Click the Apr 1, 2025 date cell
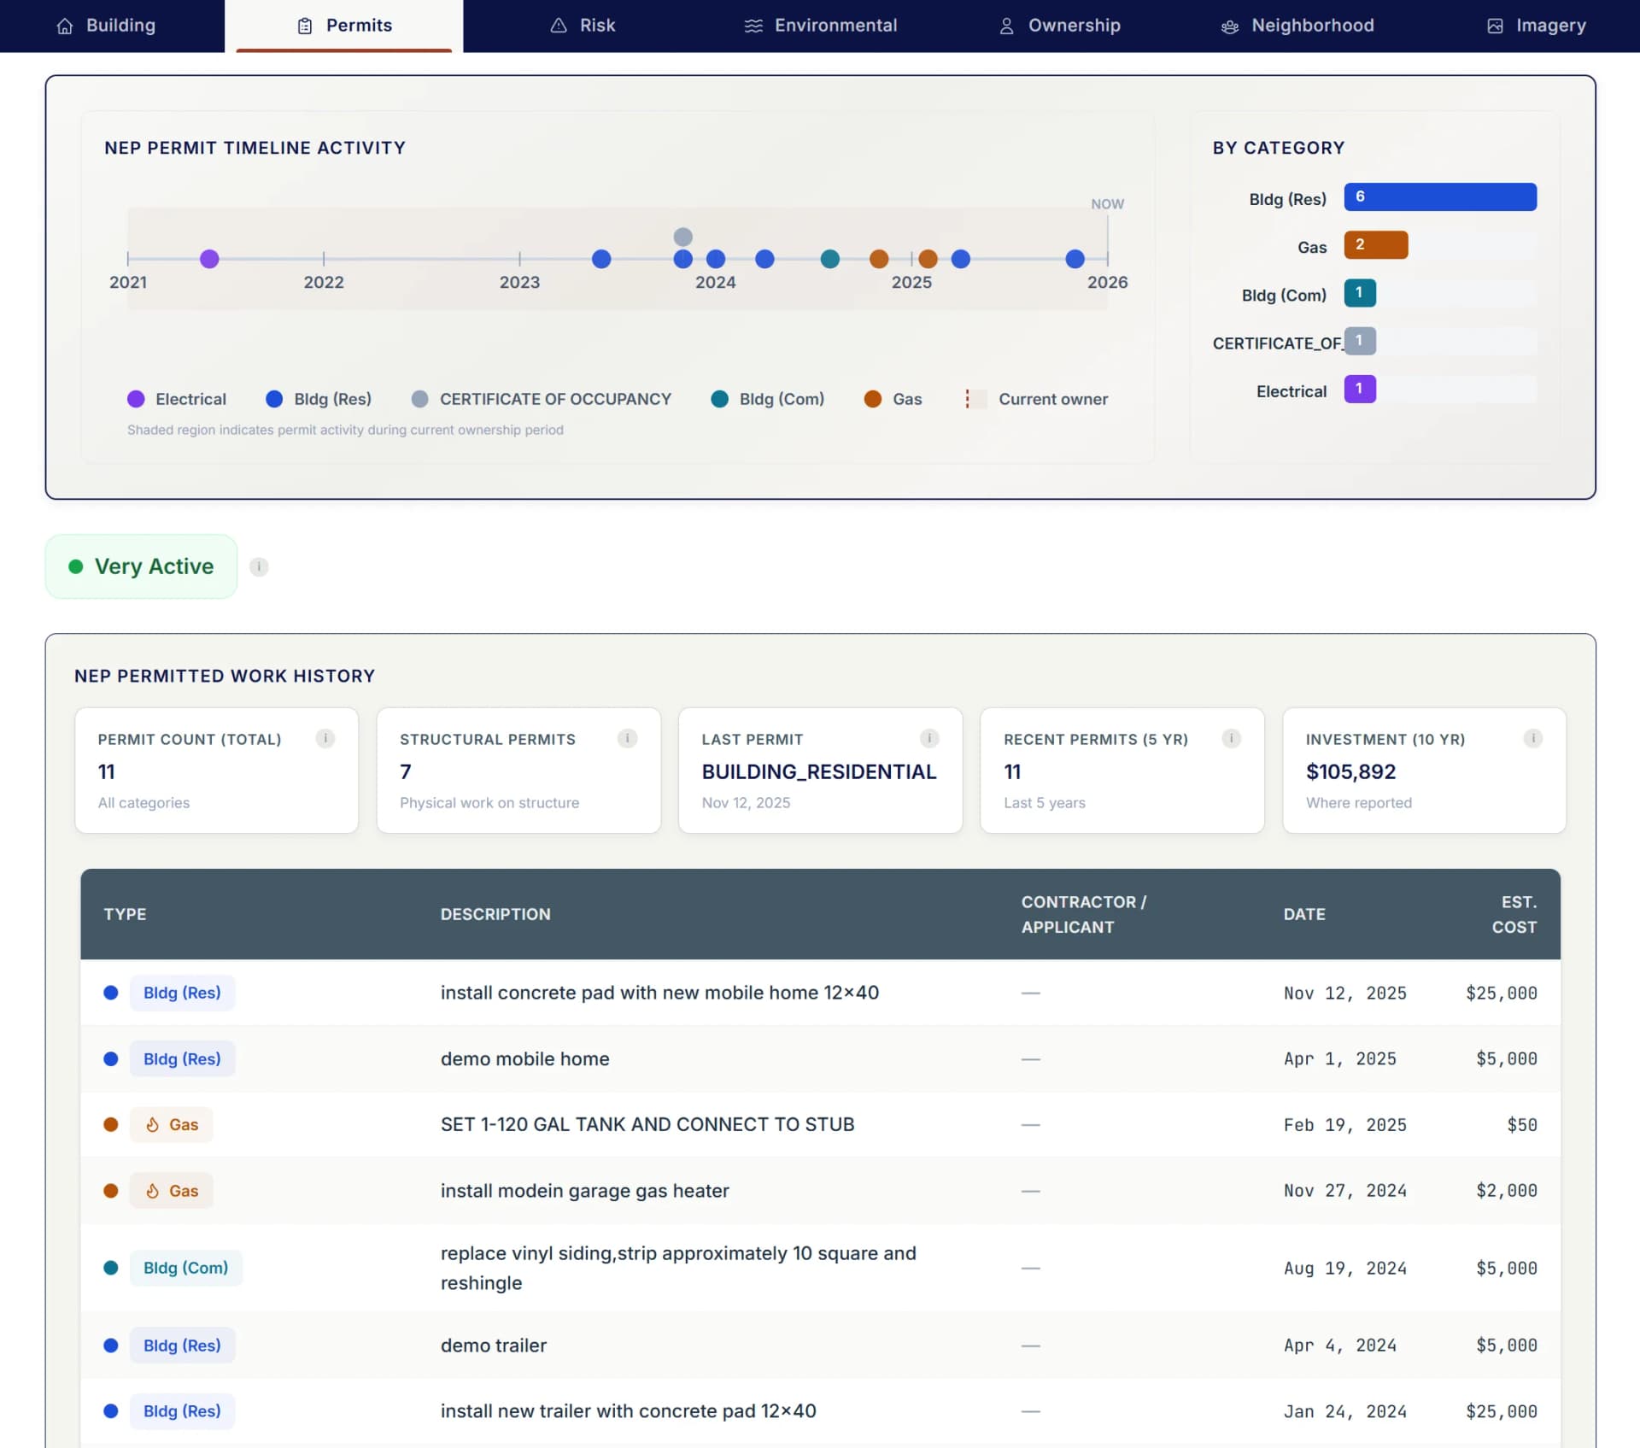Screen dimensions: 1640x1448 (x=1339, y=1058)
